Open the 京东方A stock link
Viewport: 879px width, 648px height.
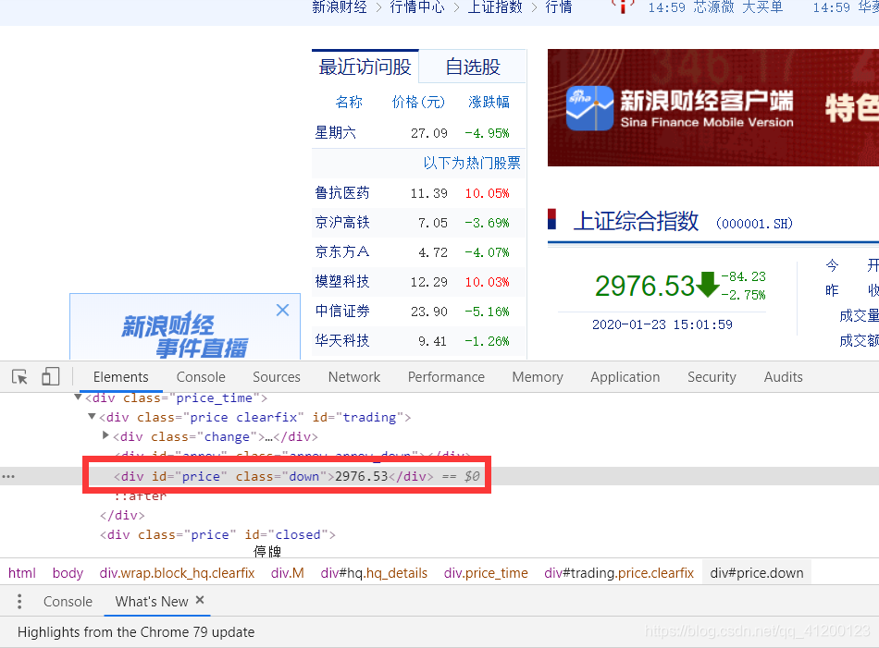click(x=342, y=252)
